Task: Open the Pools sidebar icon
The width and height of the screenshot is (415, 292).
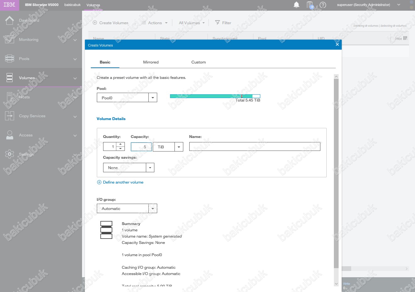Action: (x=9, y=59)
